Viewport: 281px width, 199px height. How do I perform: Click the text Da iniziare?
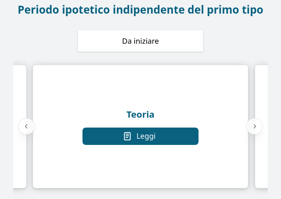tap(140, 41)
